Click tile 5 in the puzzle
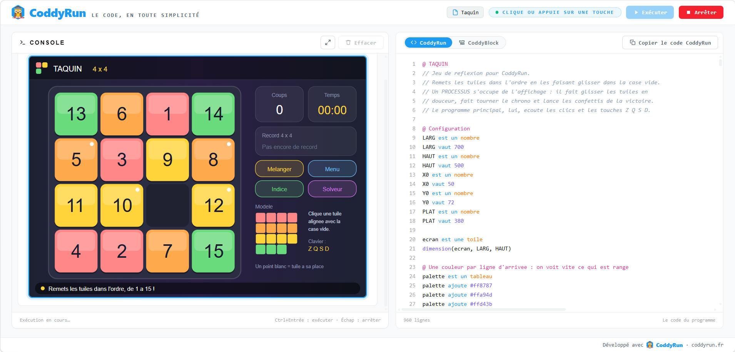The width and height of the screenshot is (735, 352). click(x=76, y=160)
